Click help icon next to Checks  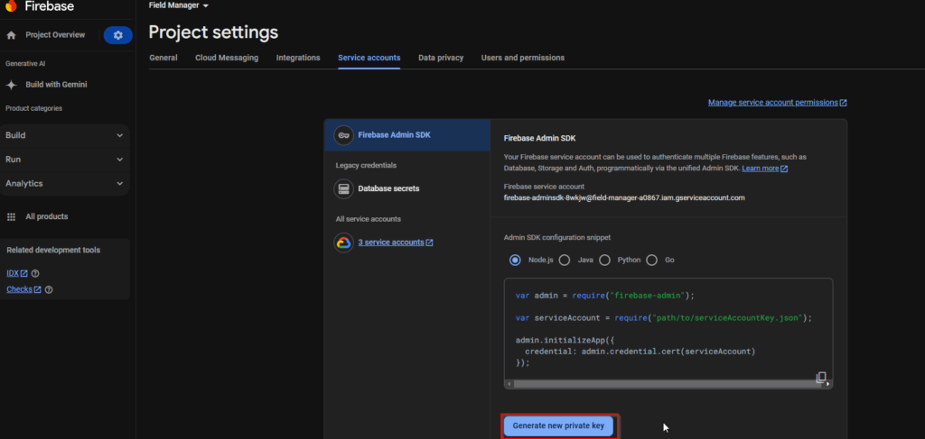[49, 289]
